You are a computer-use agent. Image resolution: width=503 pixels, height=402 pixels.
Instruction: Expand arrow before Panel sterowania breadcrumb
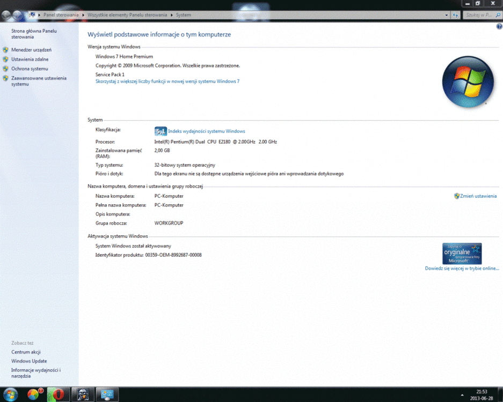tap(39, 15)
